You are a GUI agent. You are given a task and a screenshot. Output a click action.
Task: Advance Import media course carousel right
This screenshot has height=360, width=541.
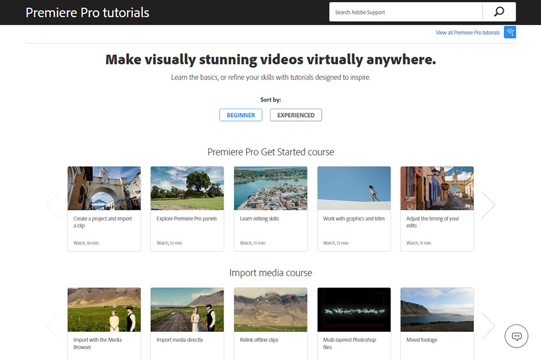pyautogui.click(x=488, y=326)
